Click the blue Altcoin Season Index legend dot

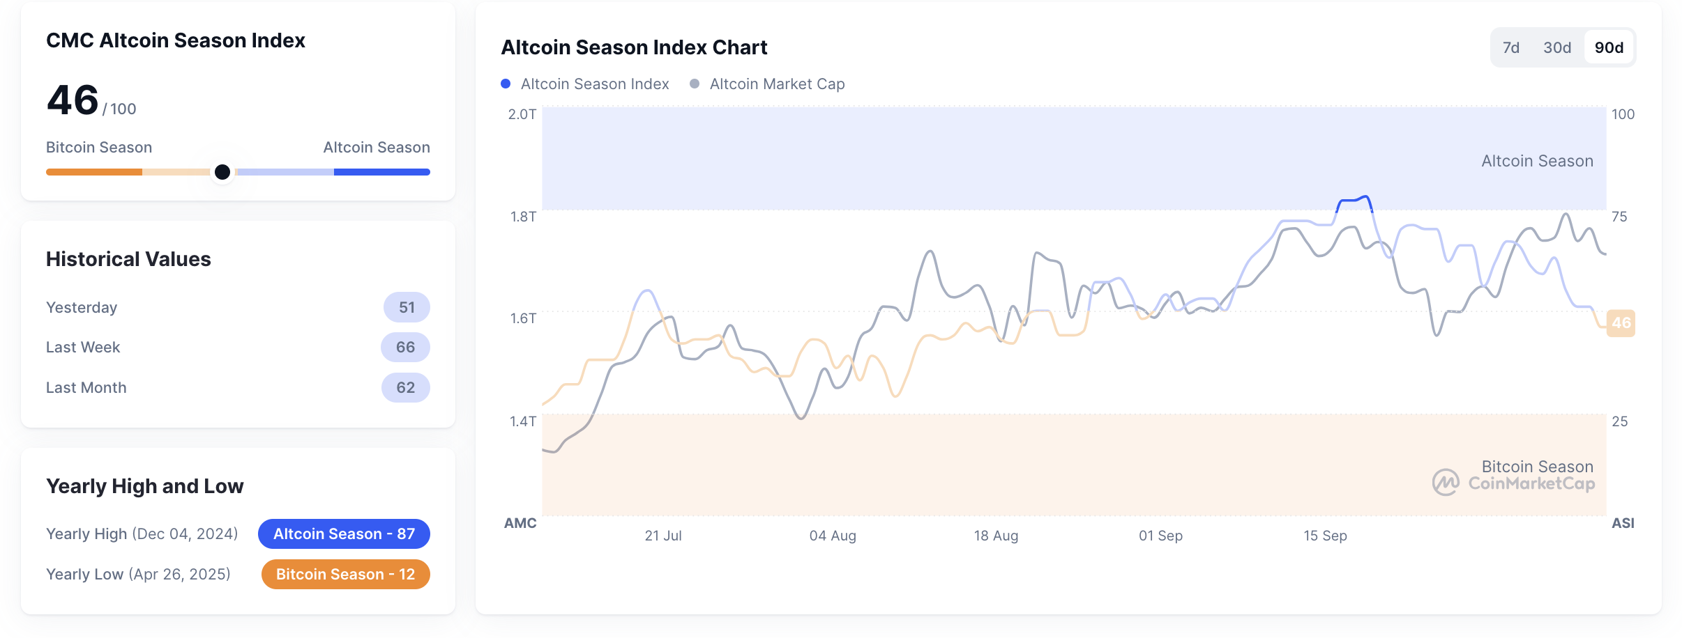point(506,84)
